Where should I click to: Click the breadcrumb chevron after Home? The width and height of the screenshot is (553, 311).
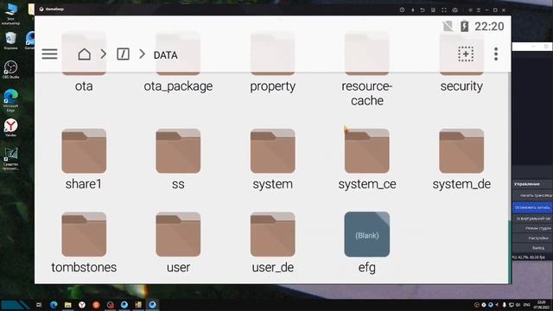tap(104, 54)
